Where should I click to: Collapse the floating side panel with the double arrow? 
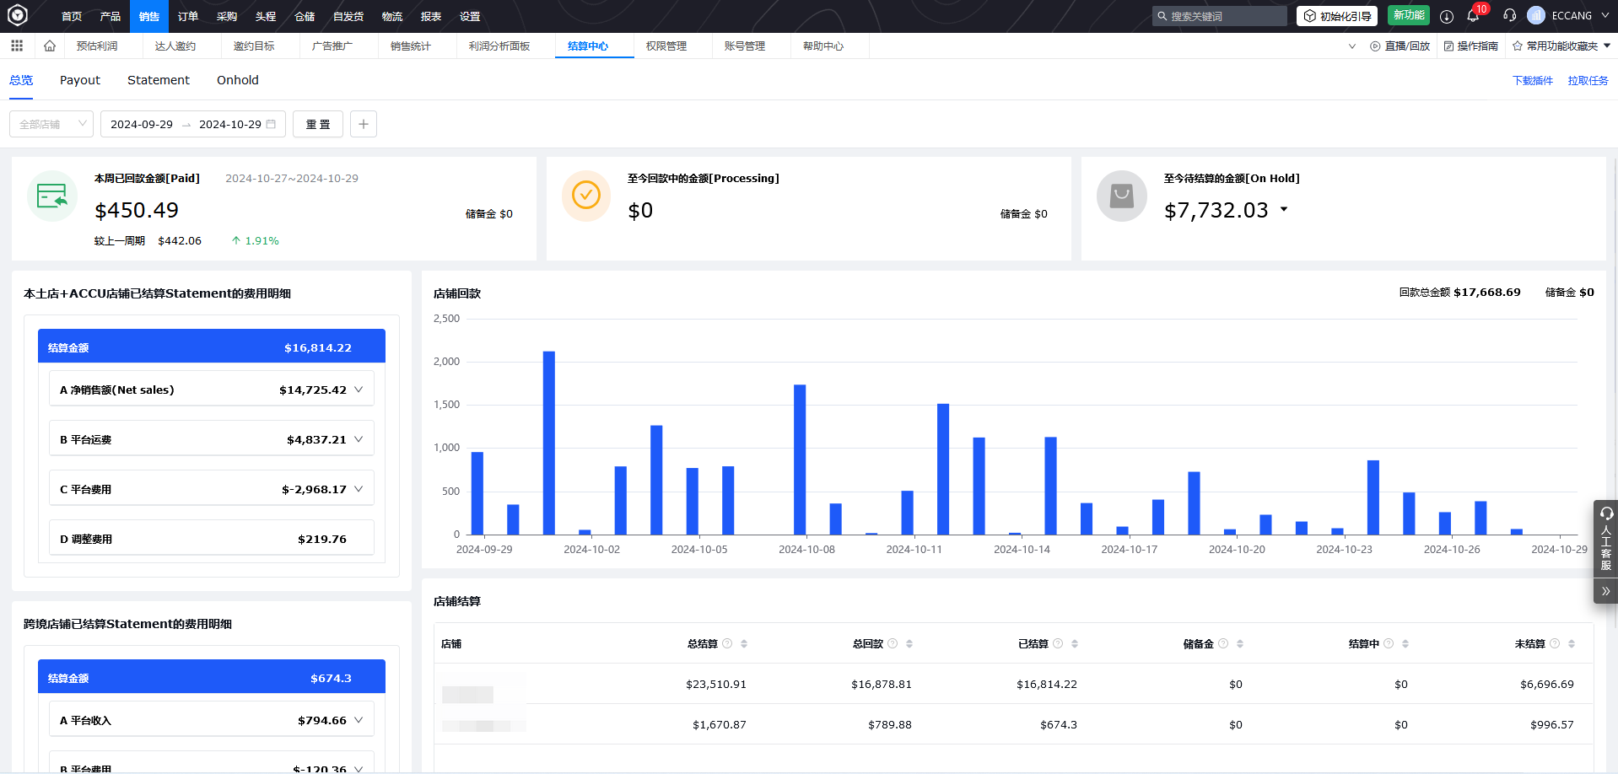(x=1605, y=591)
